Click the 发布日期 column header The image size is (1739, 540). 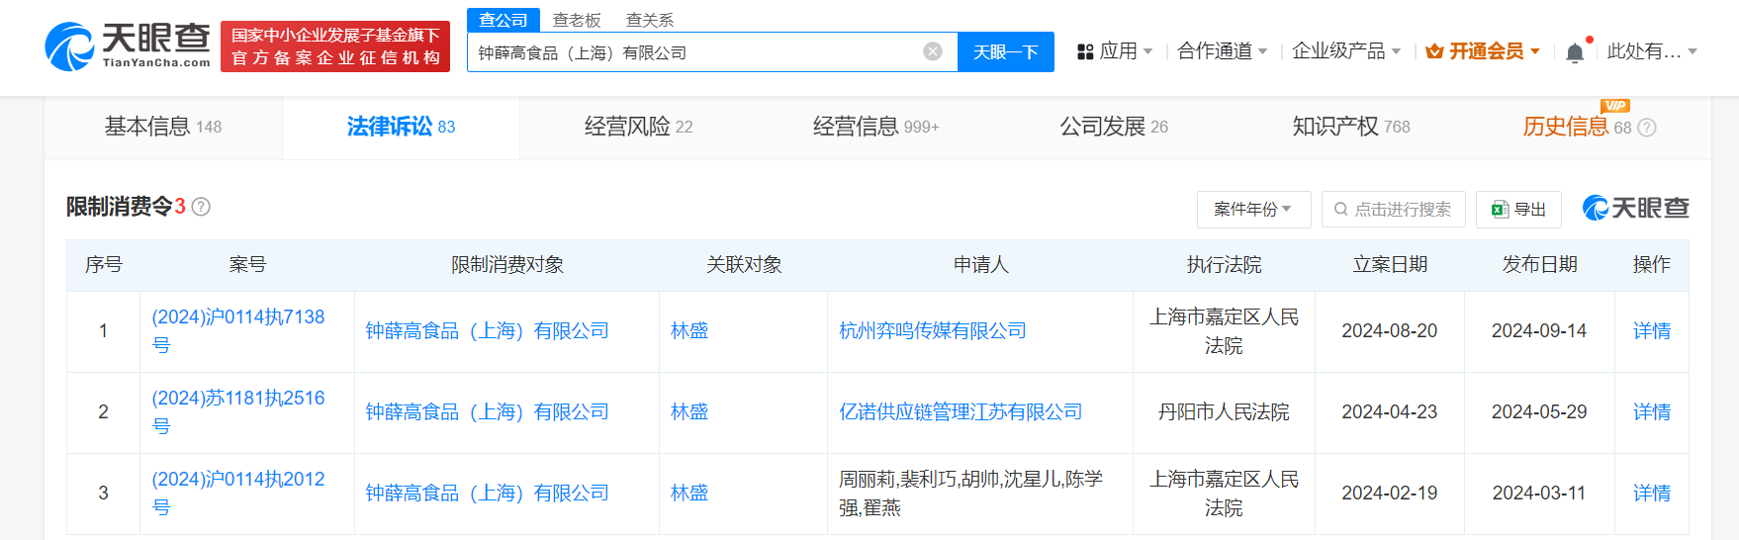pos(1539,265)
